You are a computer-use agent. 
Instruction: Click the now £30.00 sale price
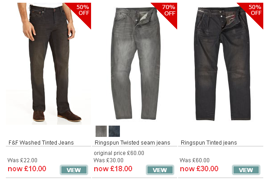tap(199, 169)
